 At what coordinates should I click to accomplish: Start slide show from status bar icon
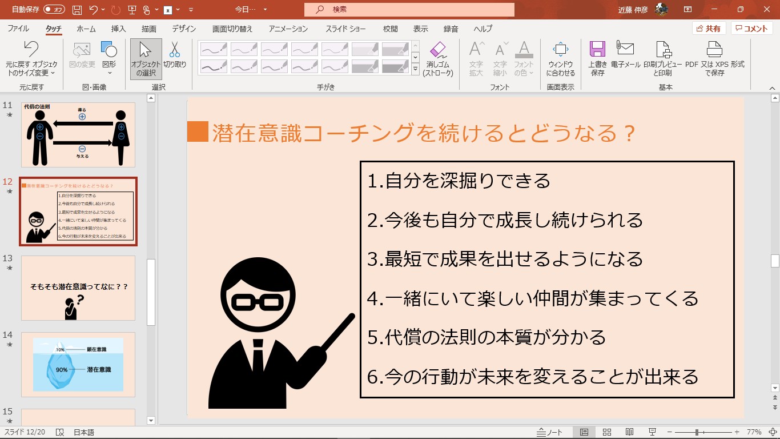pyautogui.click(x=652, y=432)
